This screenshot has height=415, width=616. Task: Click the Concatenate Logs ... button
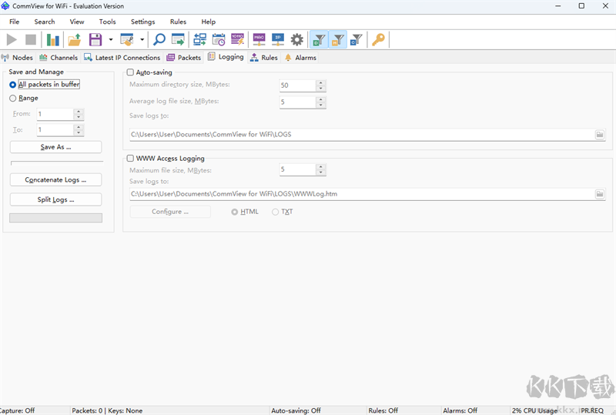55,180
